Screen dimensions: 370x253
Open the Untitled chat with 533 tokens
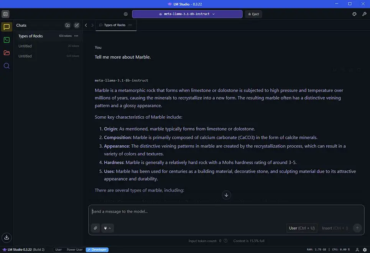(48, 56)
